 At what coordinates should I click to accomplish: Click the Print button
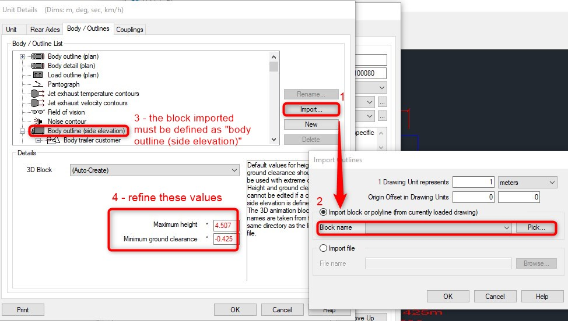23,310
